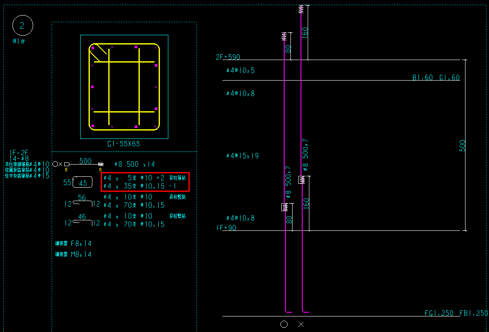Select the circled number 2 marker
This screenshot has height=332, width=489.
point(22,25)
